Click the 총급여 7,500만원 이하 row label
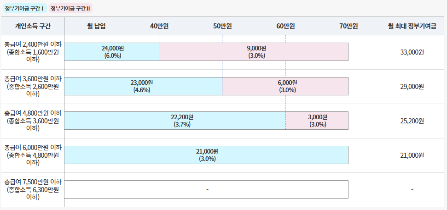 33,189
